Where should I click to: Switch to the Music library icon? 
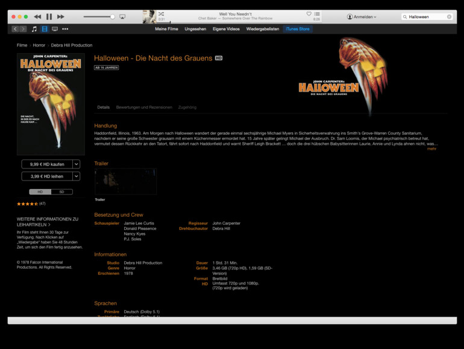tap(34, 29)
